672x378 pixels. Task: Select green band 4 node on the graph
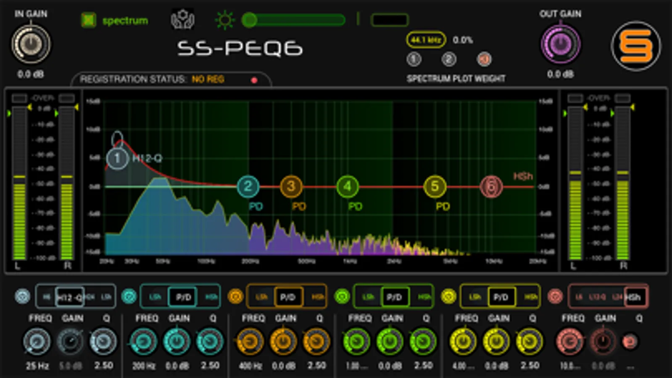(347, 186)
